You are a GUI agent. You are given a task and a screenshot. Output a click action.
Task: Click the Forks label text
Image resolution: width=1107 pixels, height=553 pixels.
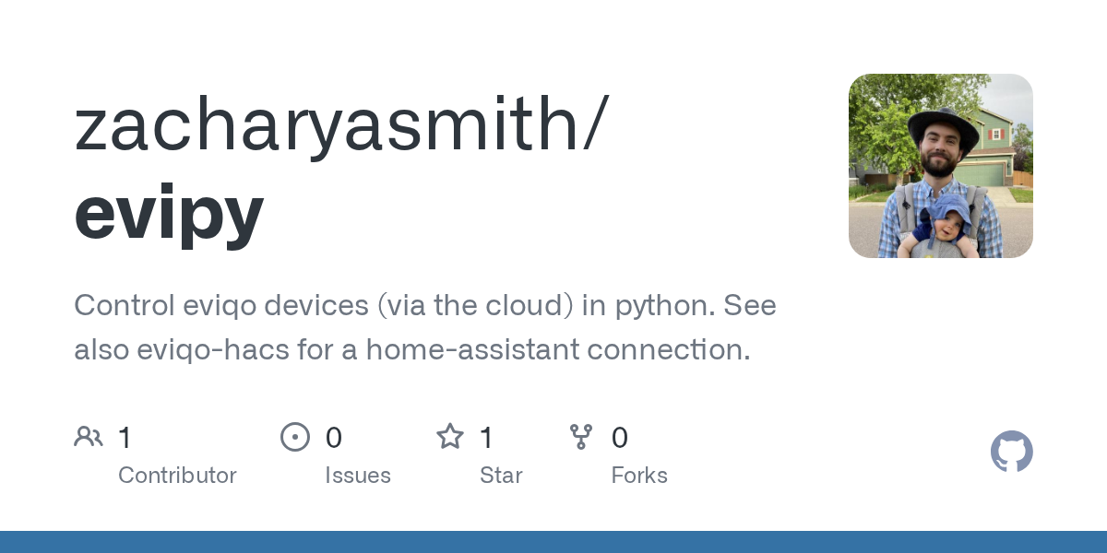coord(638,476)
